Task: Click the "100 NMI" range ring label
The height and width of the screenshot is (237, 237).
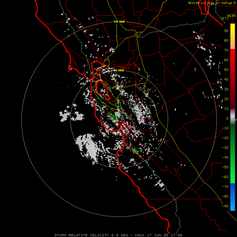Action: [x=119, y=22]
